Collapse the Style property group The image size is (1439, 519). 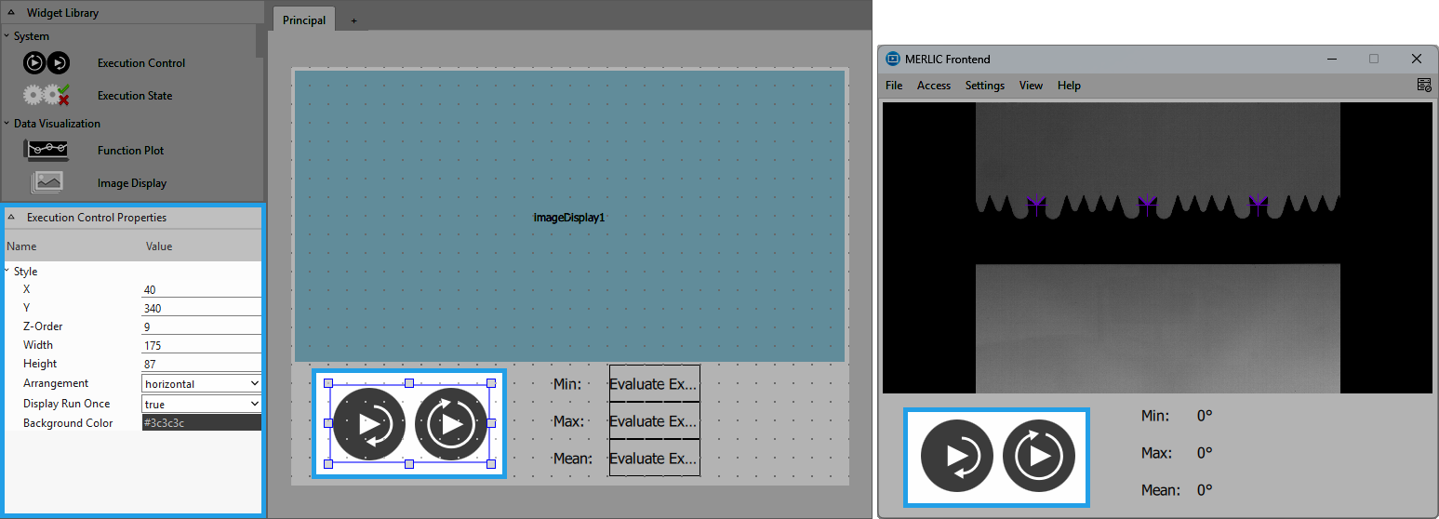point(7,272)
